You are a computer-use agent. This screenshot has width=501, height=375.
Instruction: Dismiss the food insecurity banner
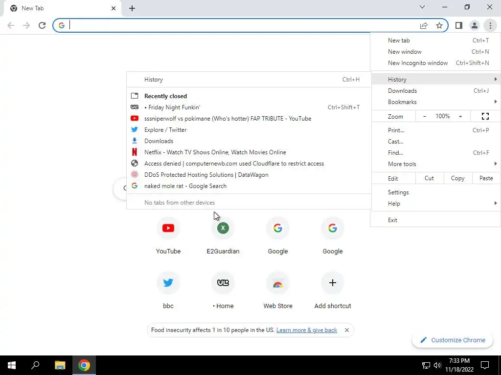tap(347, 330)
